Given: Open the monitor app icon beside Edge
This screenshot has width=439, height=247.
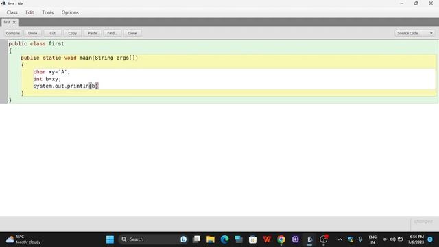Looking at the screenshot, I should tap(239, 239).
